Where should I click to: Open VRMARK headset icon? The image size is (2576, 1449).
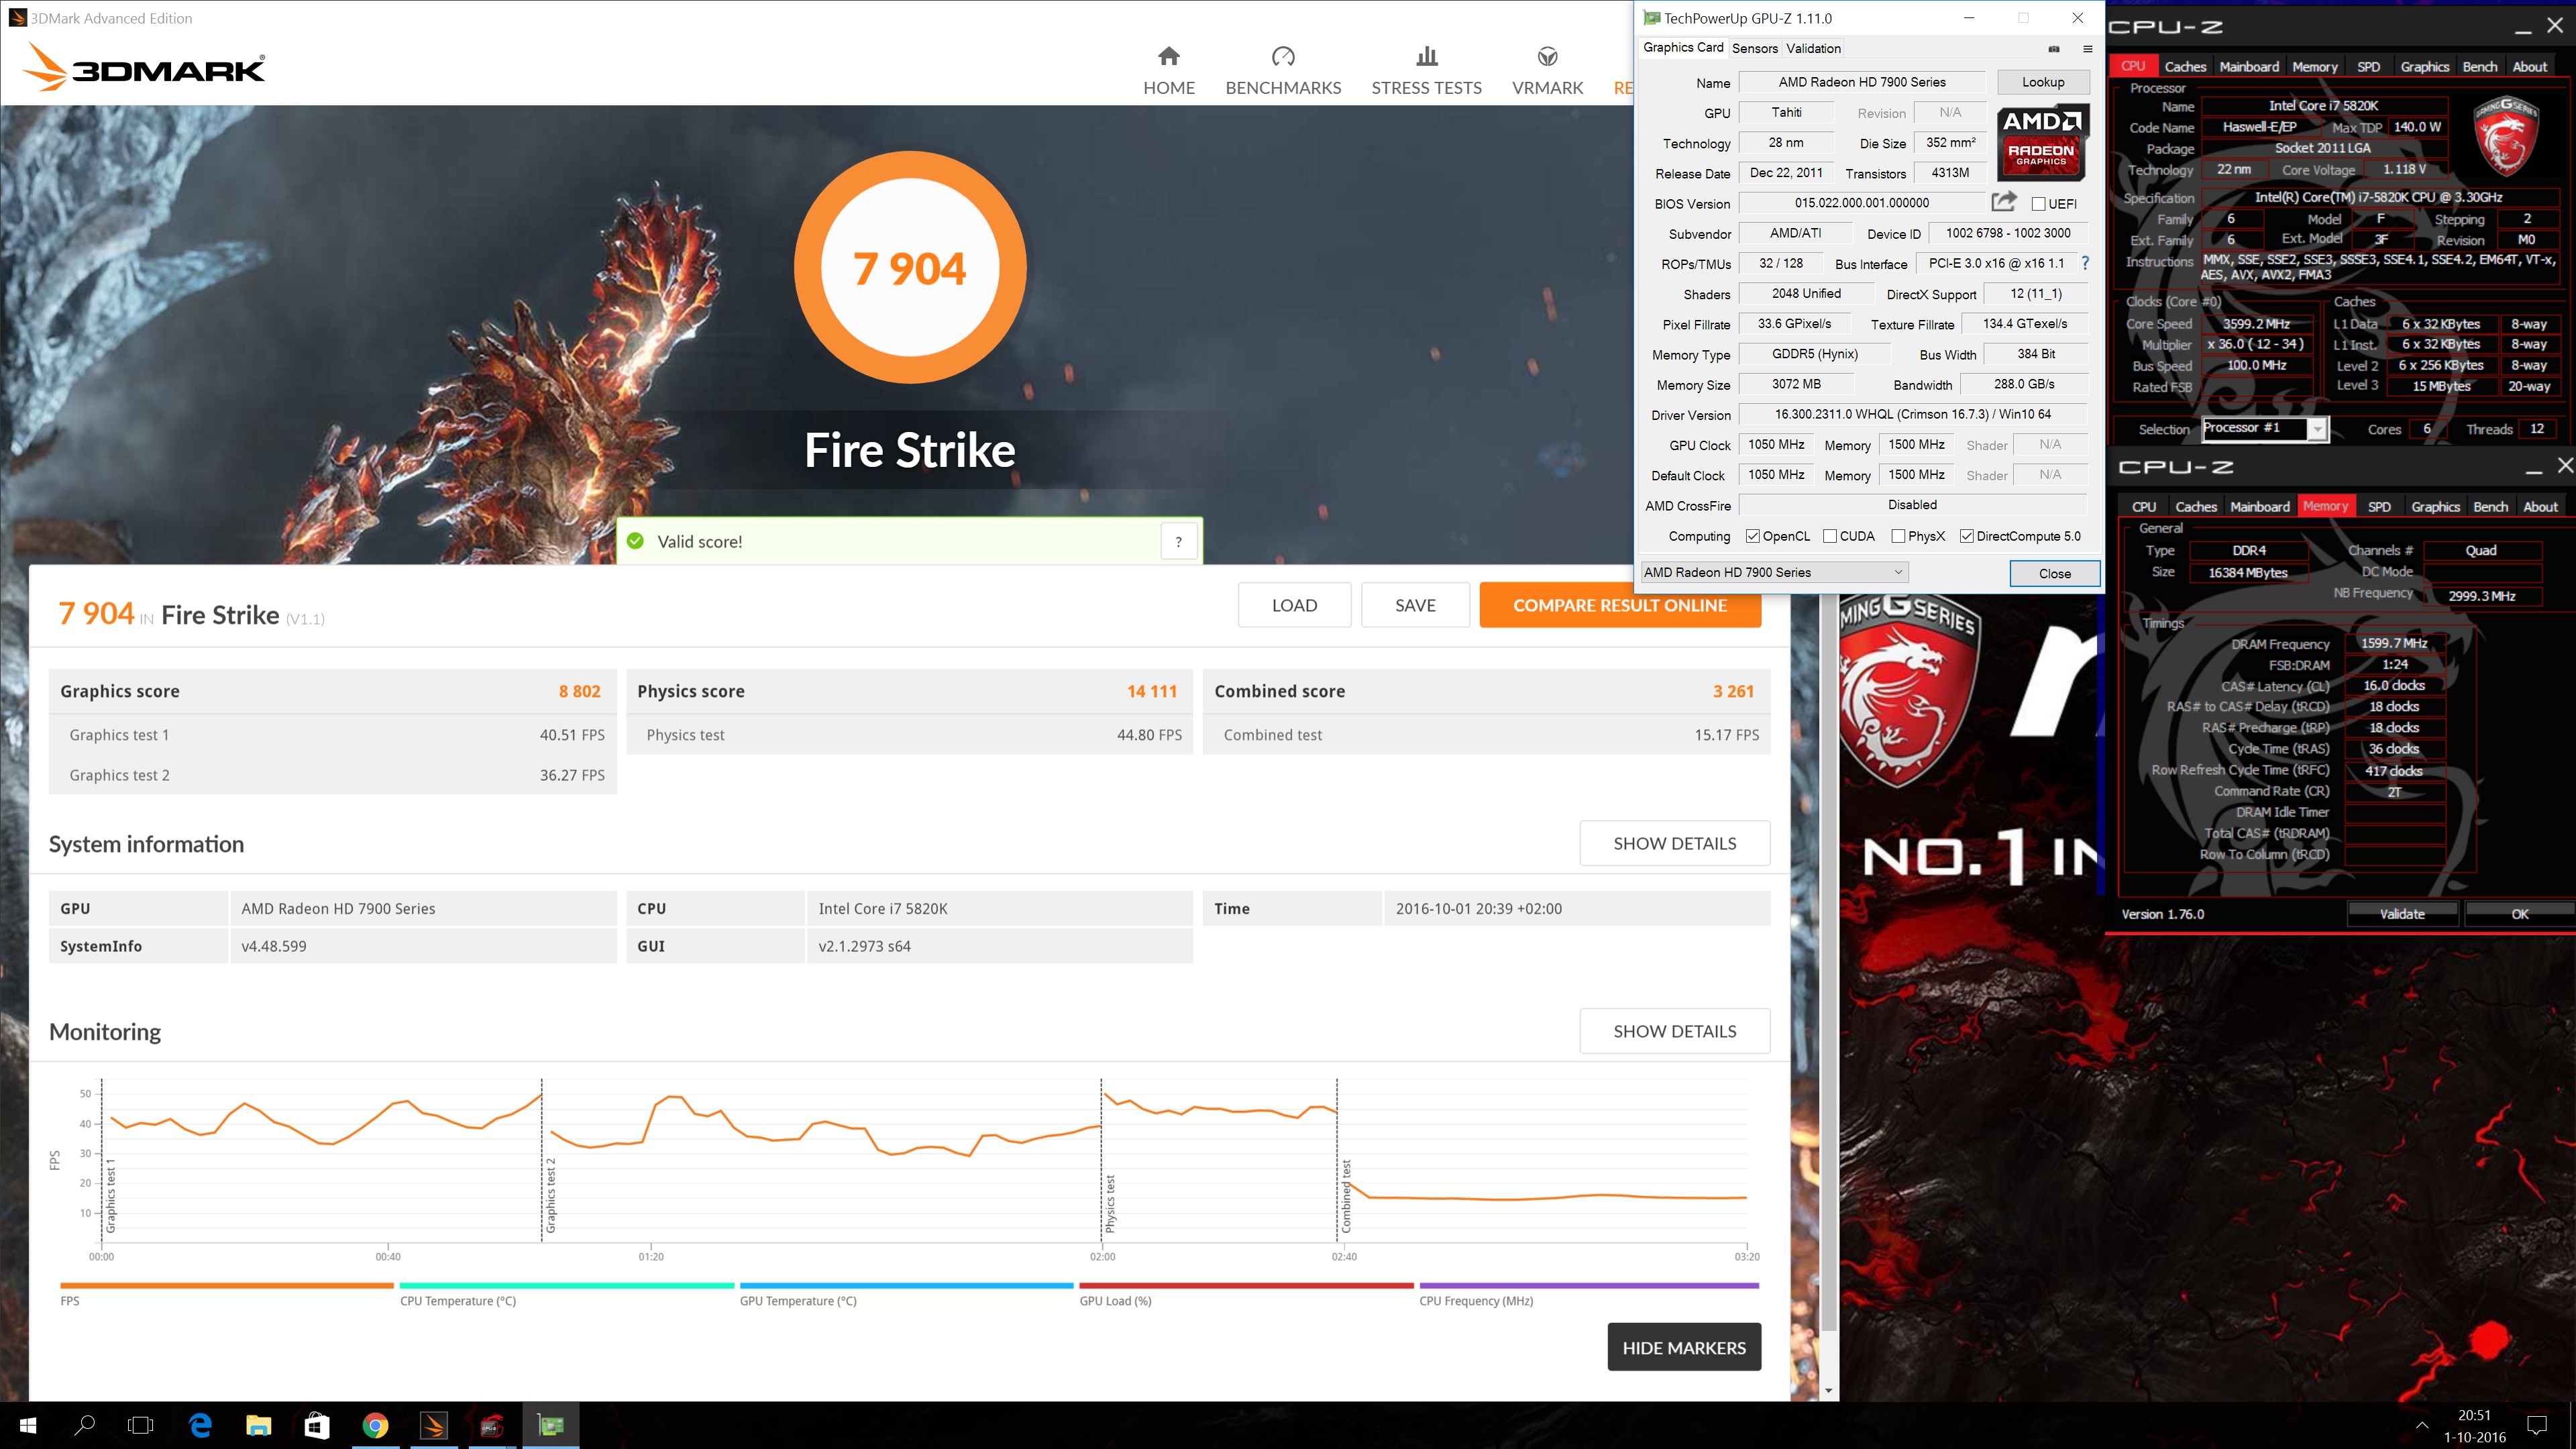coord(1547,56)
